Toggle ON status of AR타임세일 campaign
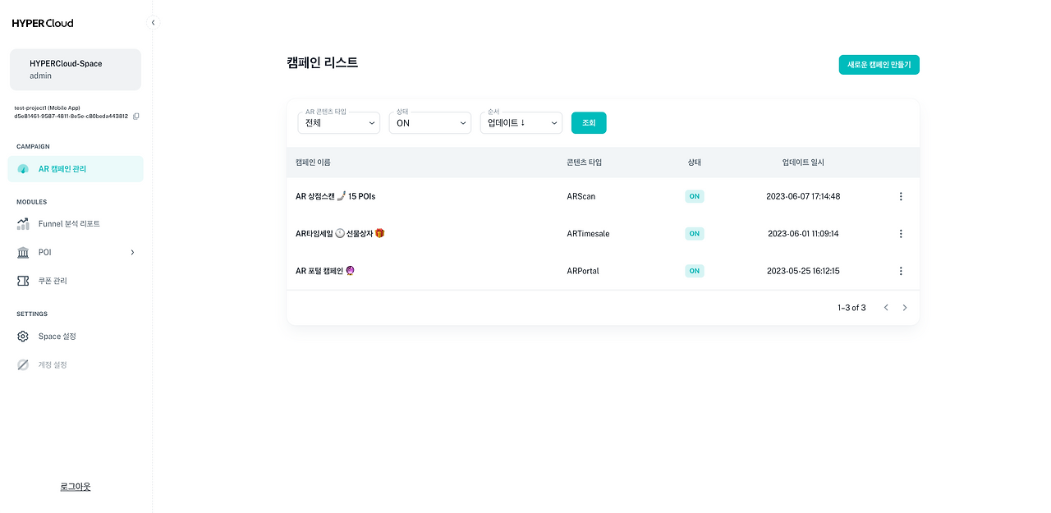1051x513 pixels. tap(694, 233)
